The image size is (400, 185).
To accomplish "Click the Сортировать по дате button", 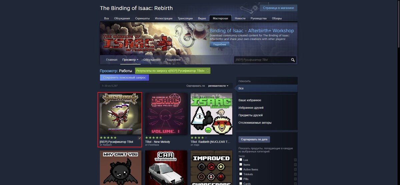I will point(254,139).
